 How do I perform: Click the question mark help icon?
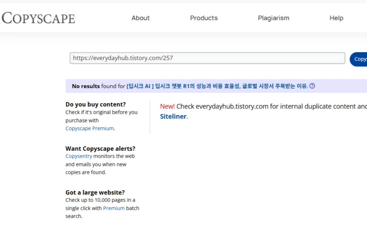click(x=312, y=86)
